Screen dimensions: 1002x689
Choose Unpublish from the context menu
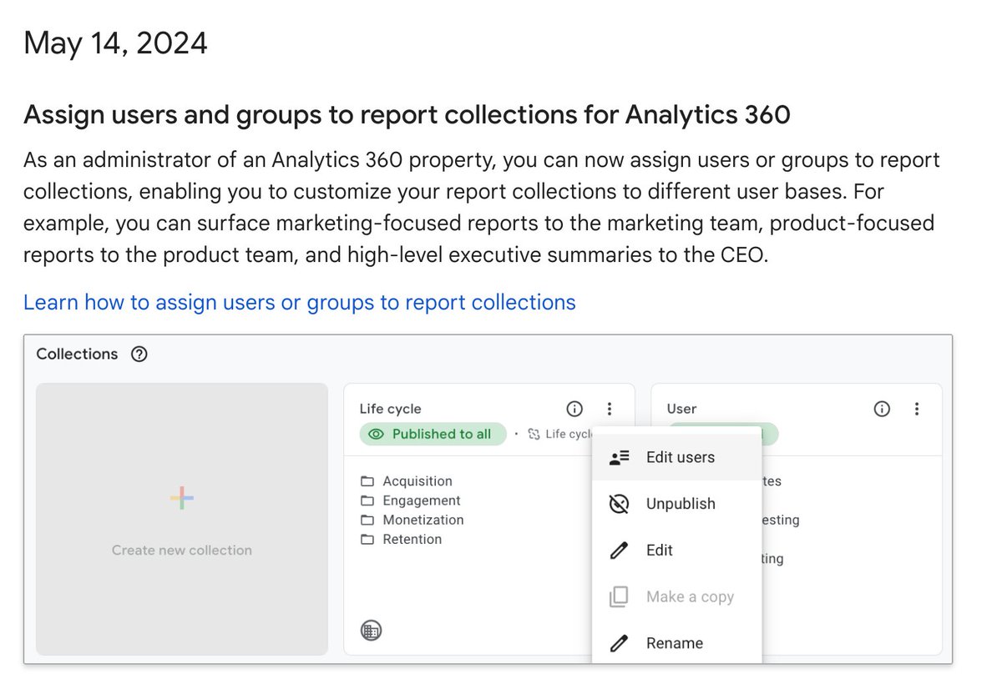[677, 504]
